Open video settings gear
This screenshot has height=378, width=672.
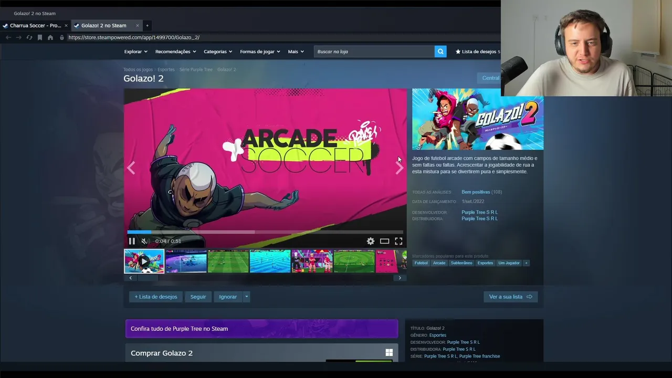[371, 241]
